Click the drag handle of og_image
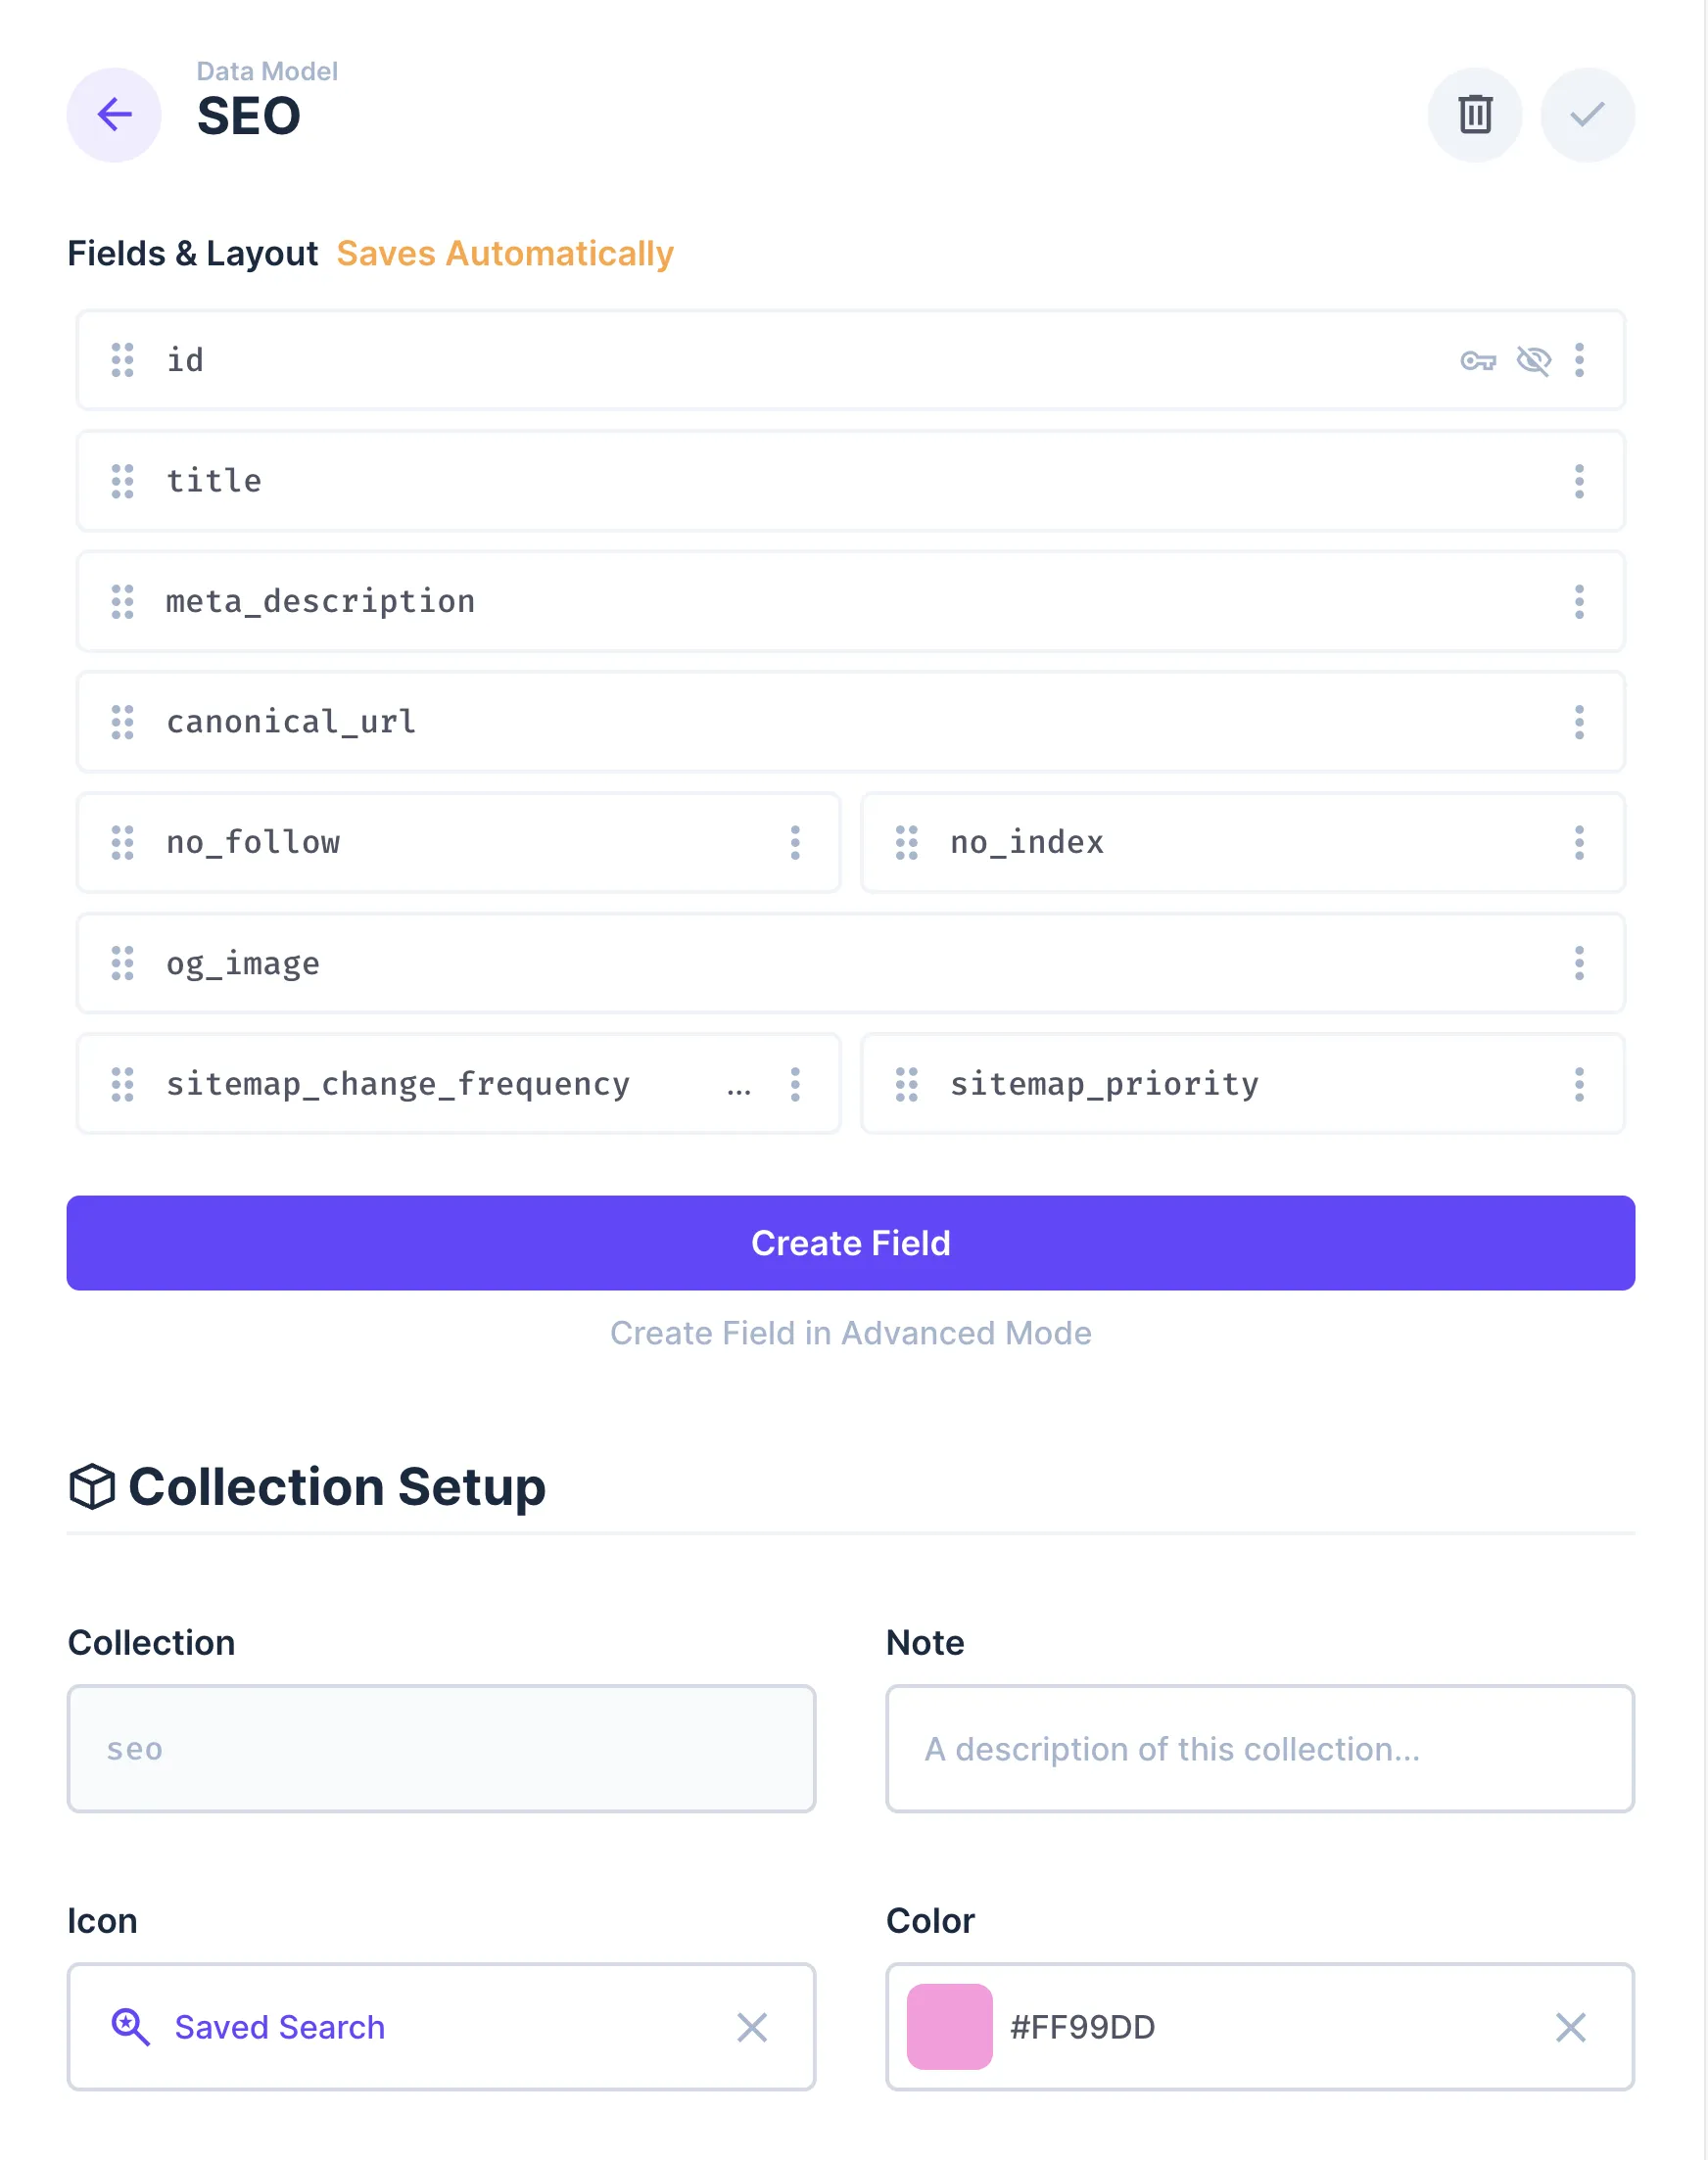The height and width of the screenshot is (2160, 1708). [122, 963]
